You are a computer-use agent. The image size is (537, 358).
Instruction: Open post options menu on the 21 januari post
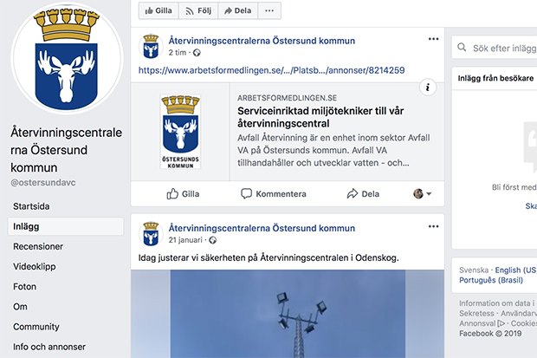[434, 226]
